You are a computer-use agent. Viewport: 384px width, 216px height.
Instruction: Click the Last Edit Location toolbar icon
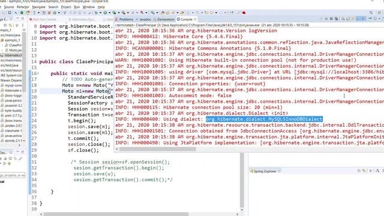(206, 13)
